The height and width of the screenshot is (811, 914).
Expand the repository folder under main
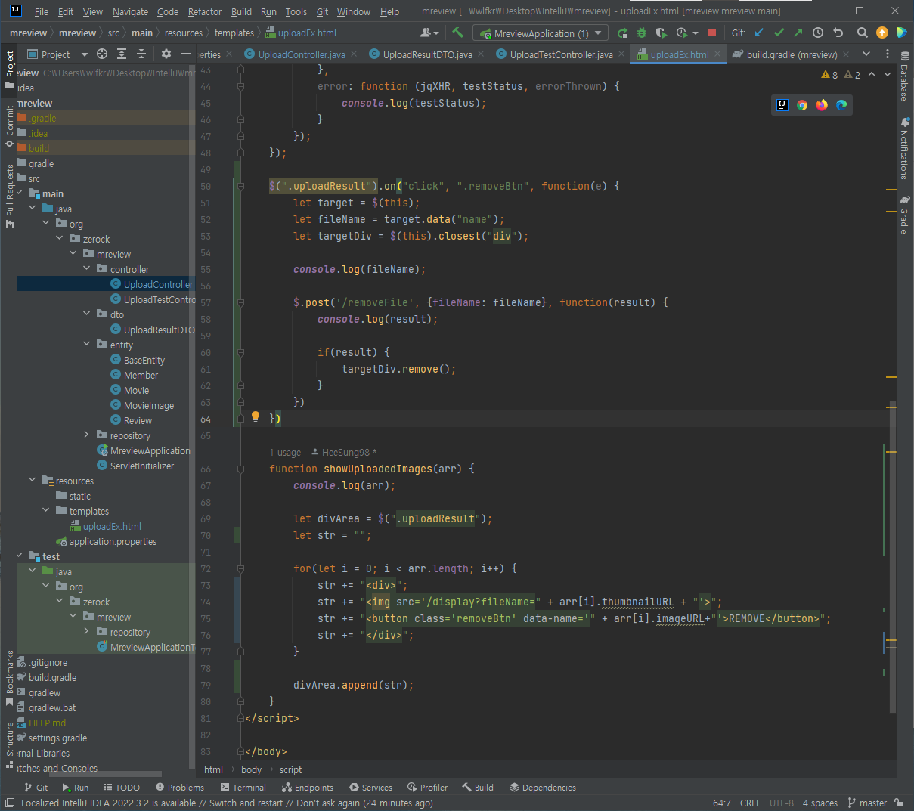(x=86, y=435)
